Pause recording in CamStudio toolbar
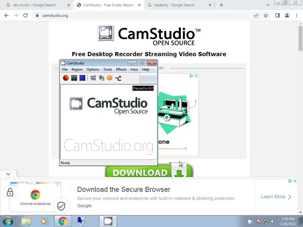The height and width of the screenshot is (227, 303). [74, 78]
